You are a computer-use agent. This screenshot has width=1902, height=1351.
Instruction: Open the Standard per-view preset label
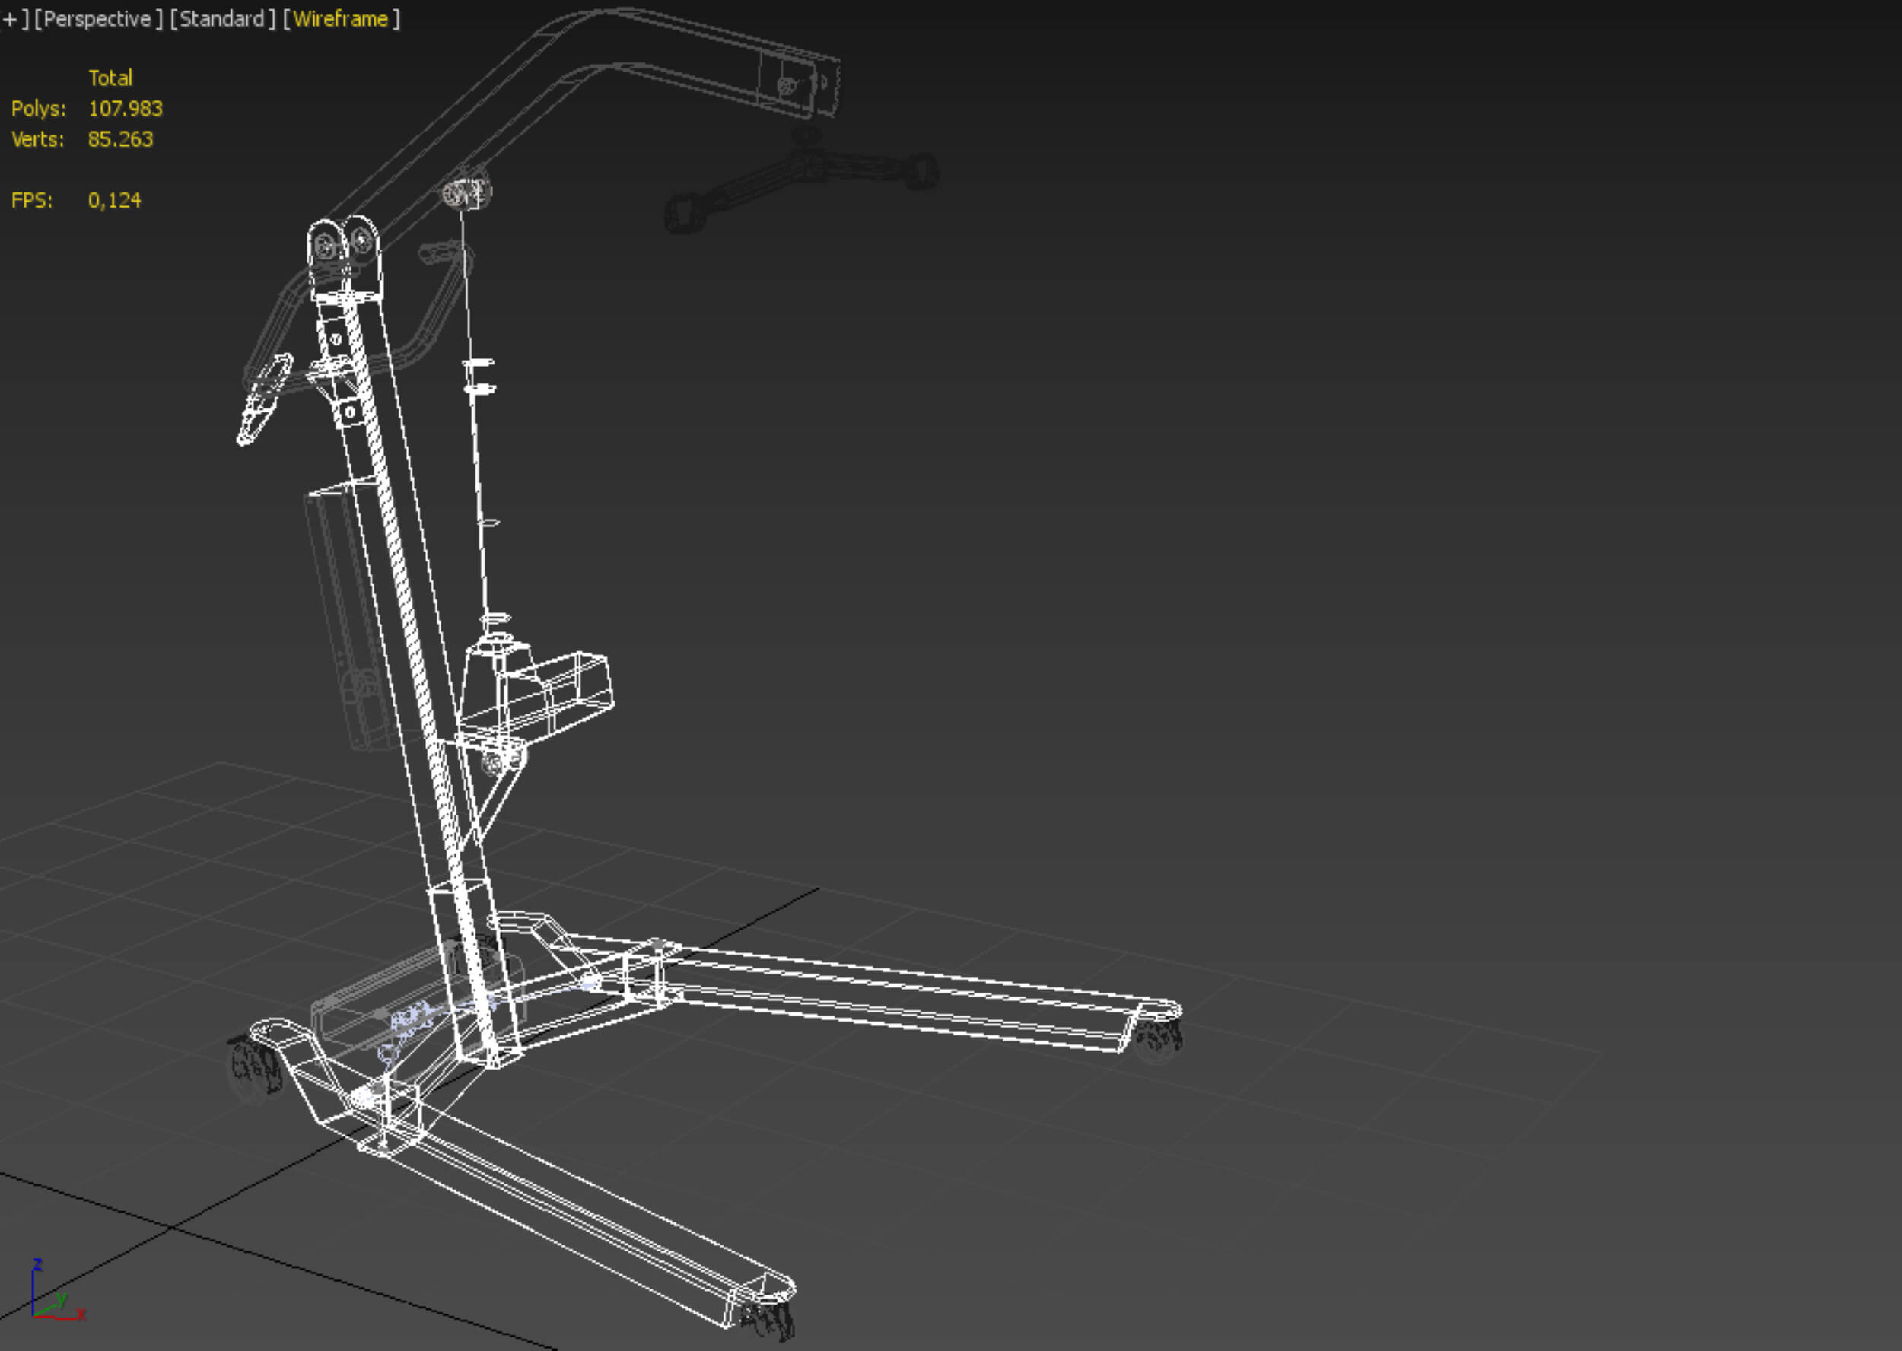click(x=222, y=19)
